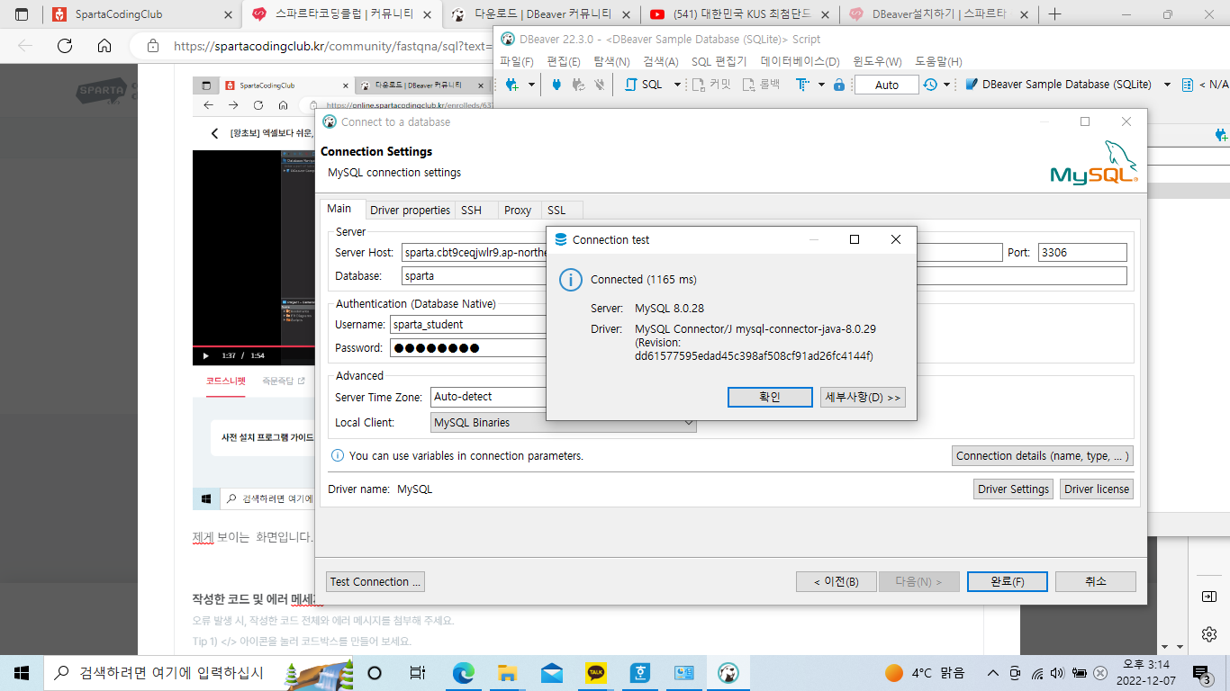The image size is (1230, 691).
Task: Click the DBeaver icon in the taskbar
Action: (728, 673)
